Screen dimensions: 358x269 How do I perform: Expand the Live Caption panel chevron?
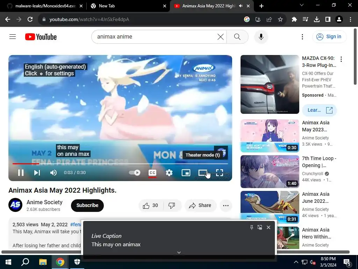click(x=179, y=253)
